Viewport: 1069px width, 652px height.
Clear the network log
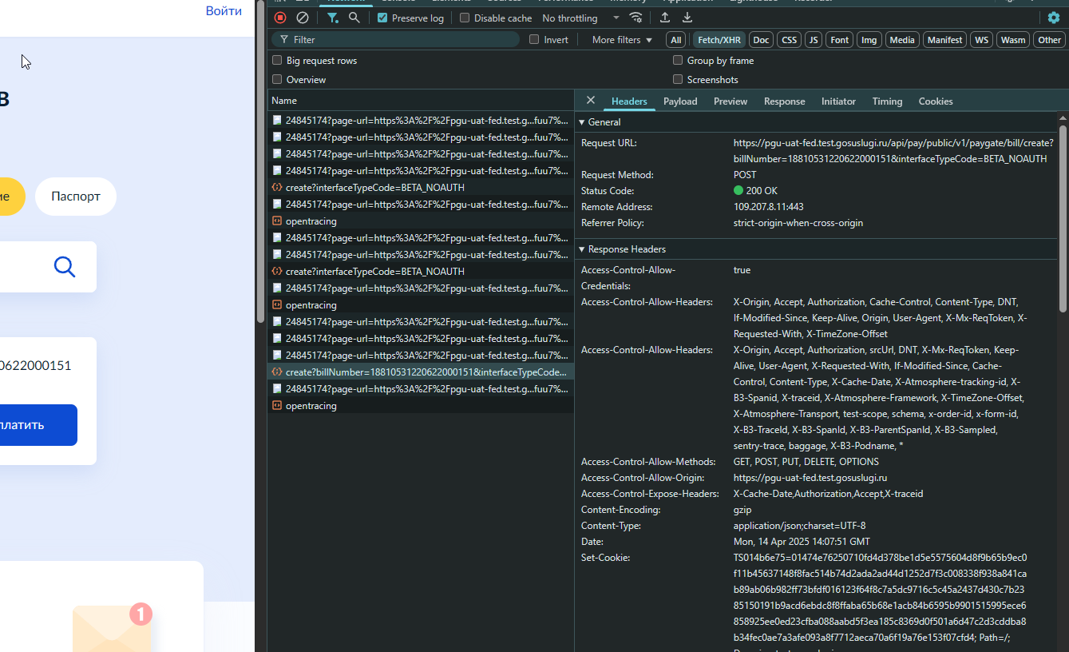(303, 18)
